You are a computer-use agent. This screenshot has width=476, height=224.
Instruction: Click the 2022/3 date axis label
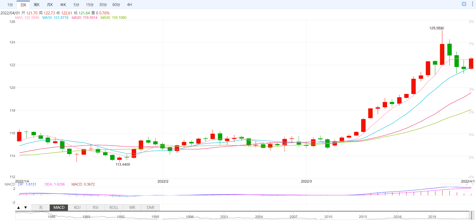pyautogui.click(x=306, y=181)
